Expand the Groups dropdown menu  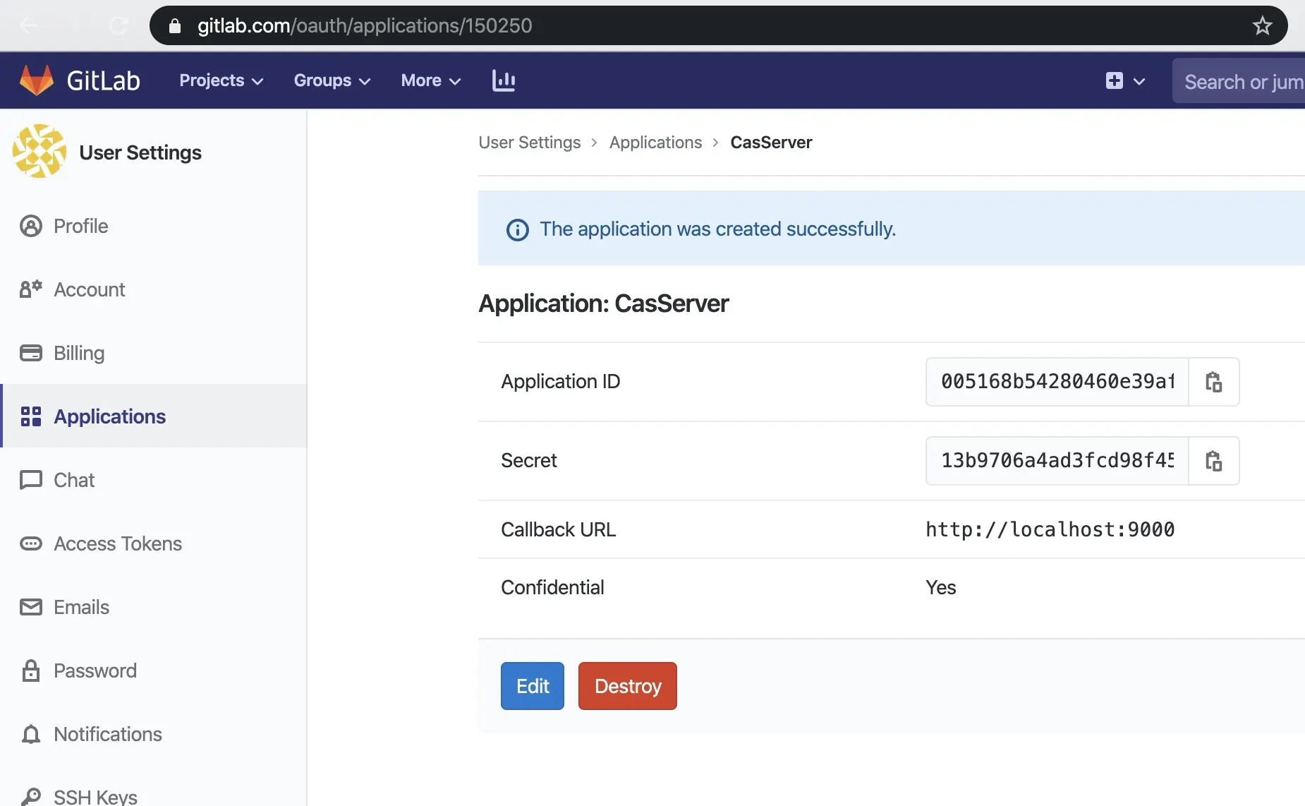coord(332,80)
